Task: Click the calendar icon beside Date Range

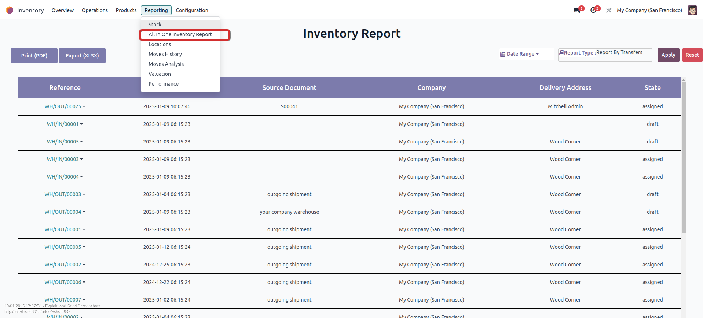Action: point(502,54)
